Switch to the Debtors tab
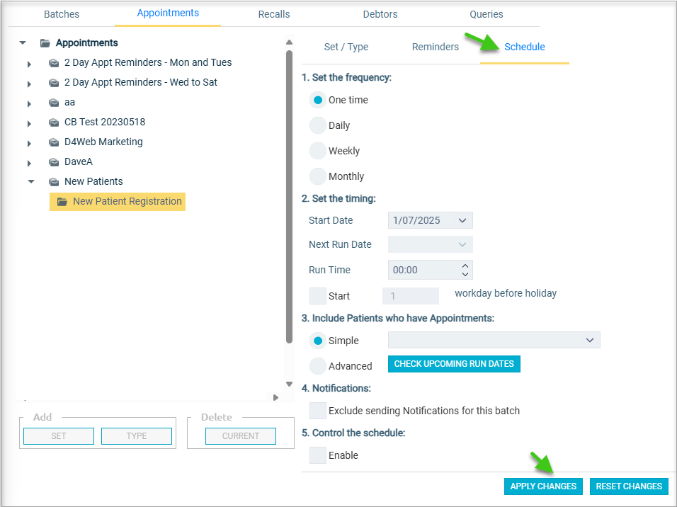Screen dimensions: 677x507 pos(380,14)
